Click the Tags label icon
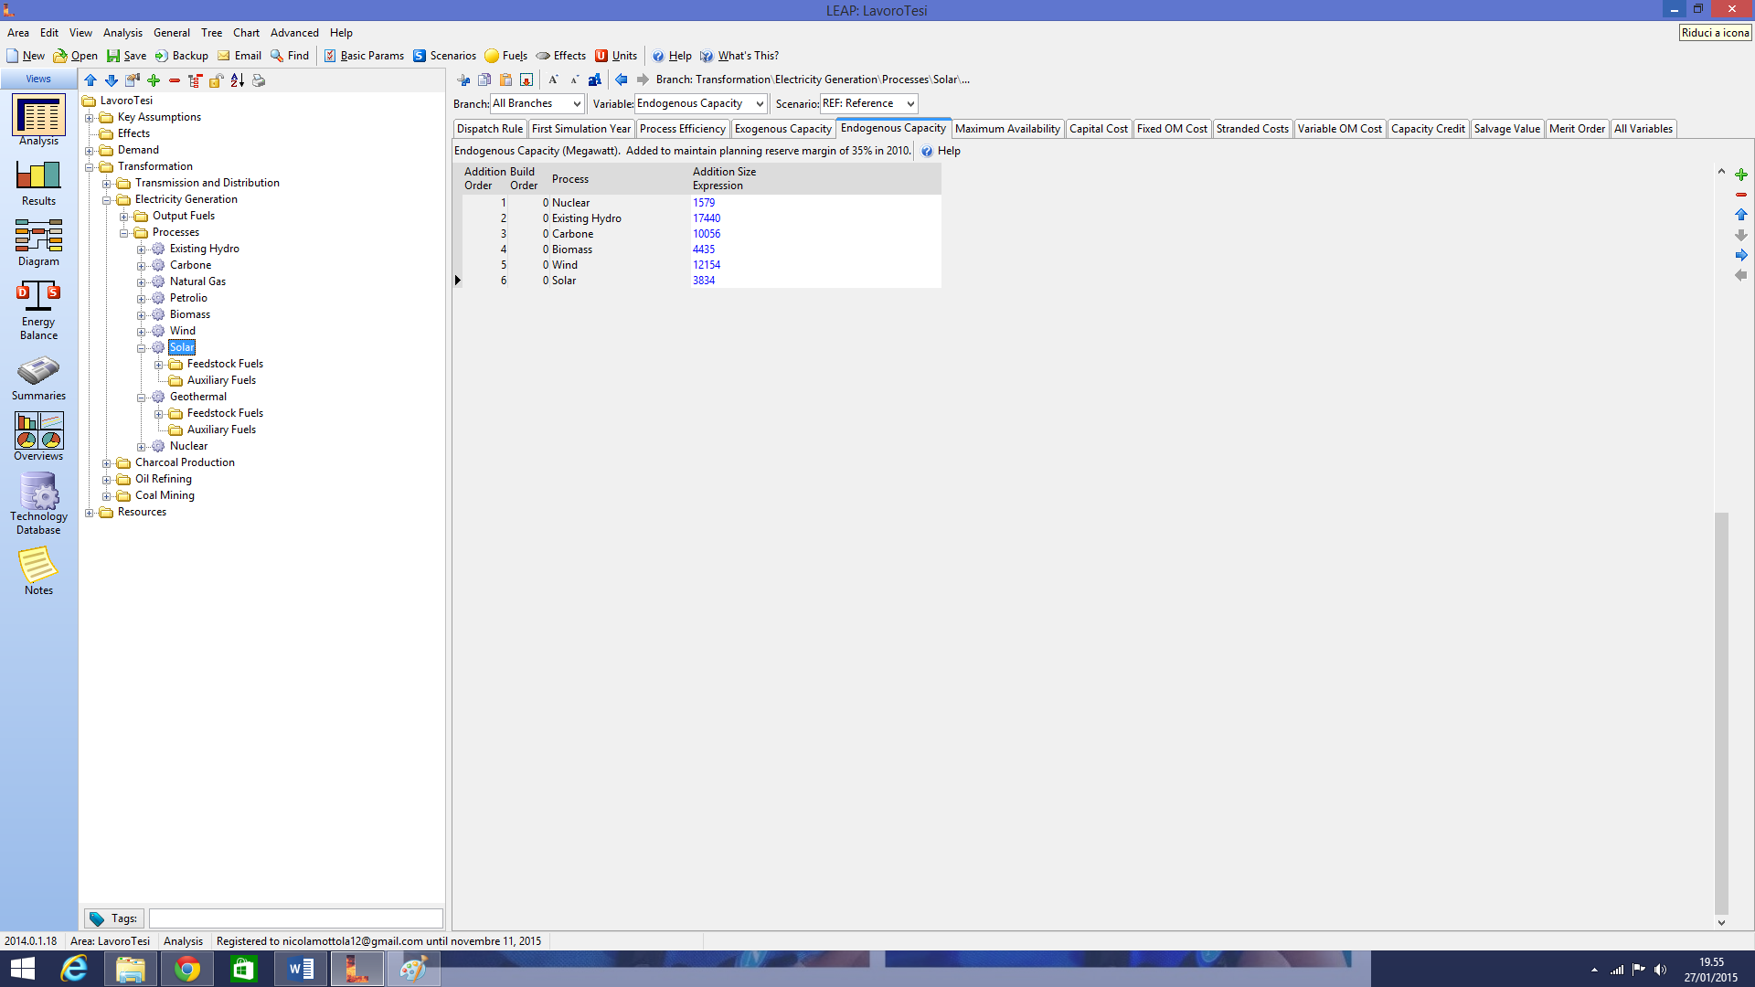Image resolution: width=1755 pixels, height=987 pixels. pyautogui.click(x=97, y=918)
